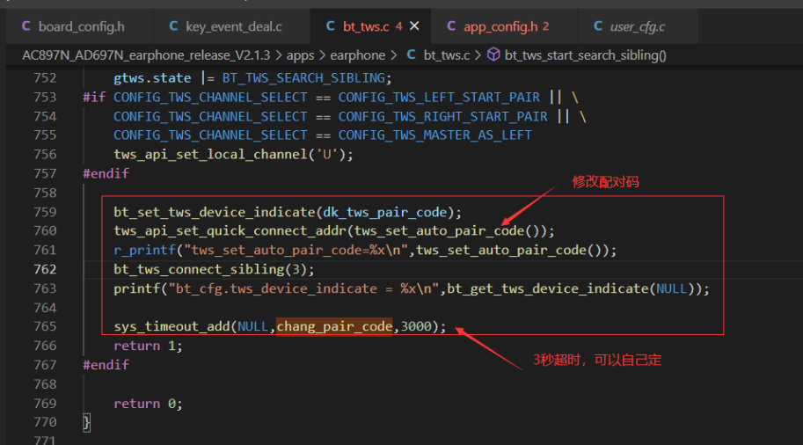
Task: Open AC897N_AD697N_earphone_release_V2.1.3 breadcrumb
Action: (x=146, y=55)
